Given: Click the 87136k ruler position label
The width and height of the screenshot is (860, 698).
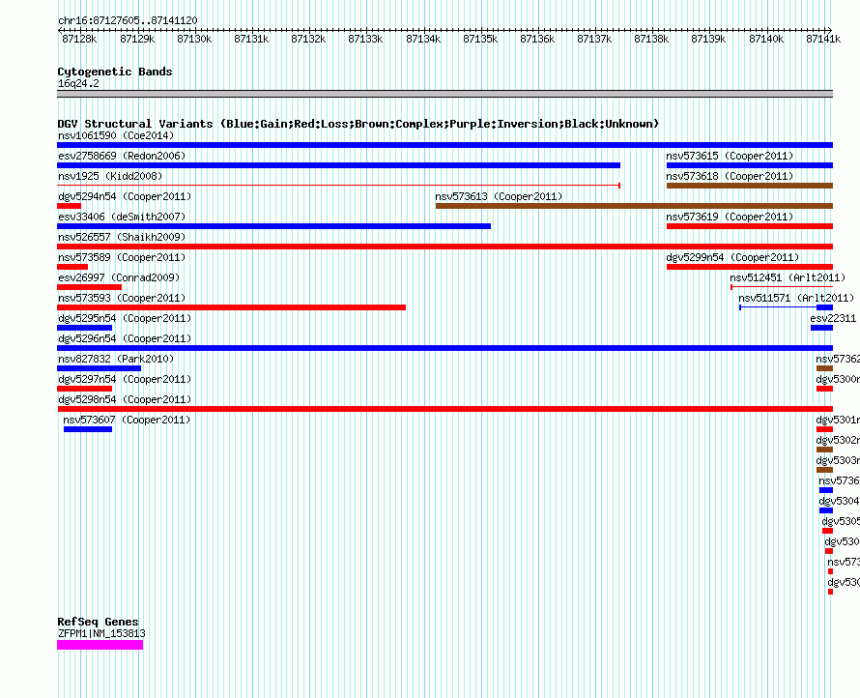Looking at the screenshot, I should (537, 39).
